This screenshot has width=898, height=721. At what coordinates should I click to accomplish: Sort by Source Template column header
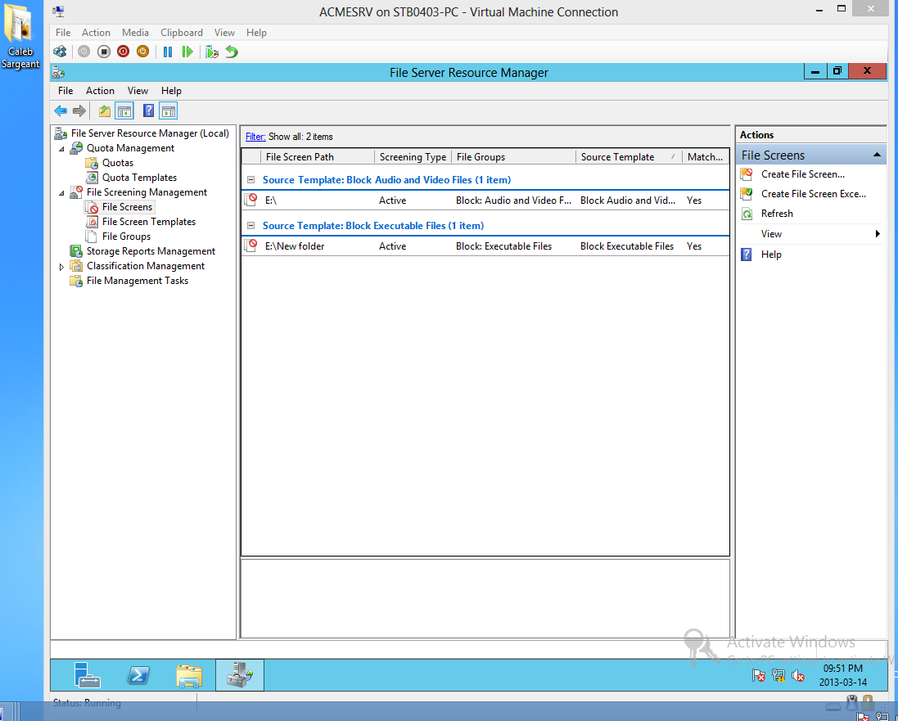coord(628,157)
